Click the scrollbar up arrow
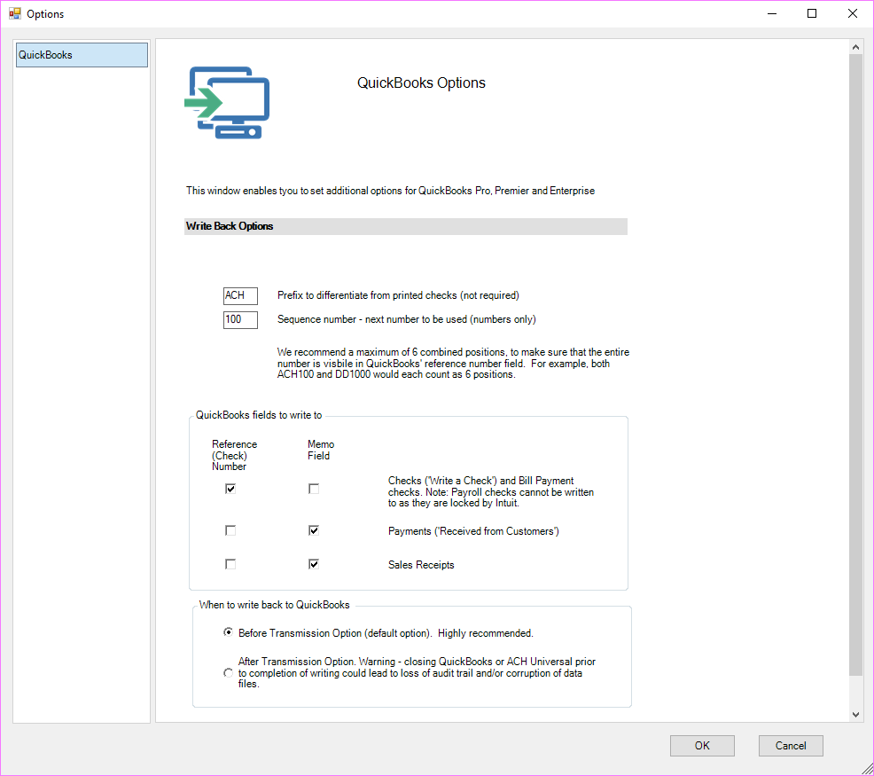Screen dimensions: 874x776 tap(856, 46)
